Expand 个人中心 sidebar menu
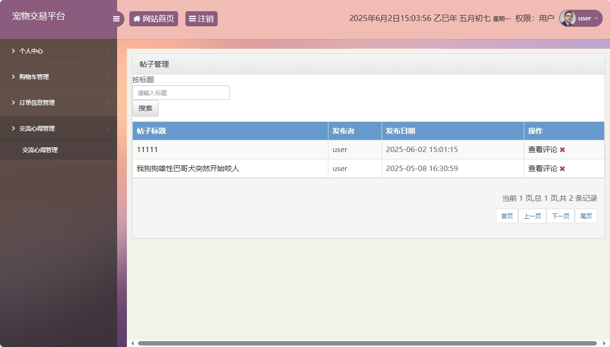Viewport: 610px width, 347px height. 59,51
